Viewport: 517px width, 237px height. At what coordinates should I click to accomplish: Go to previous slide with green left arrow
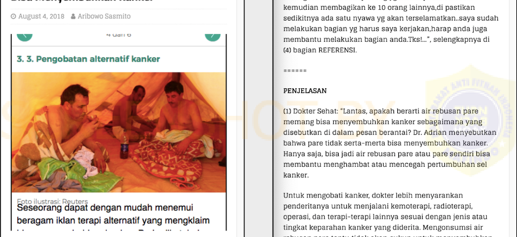tap(24, 35)
